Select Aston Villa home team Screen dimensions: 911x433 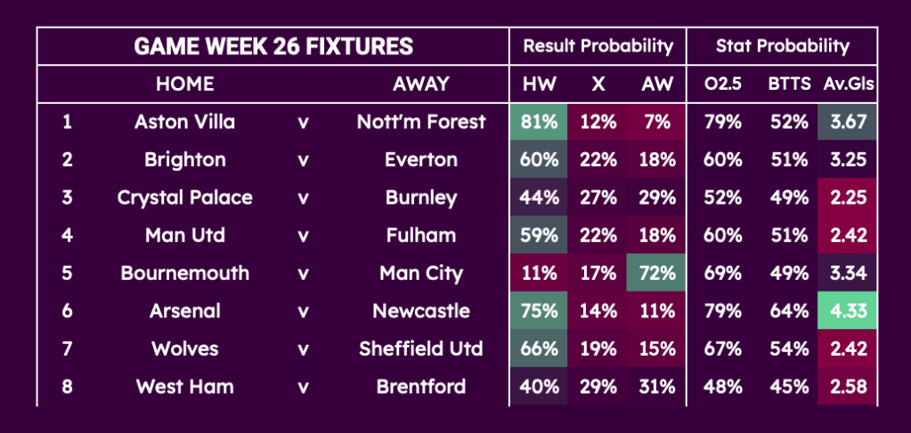[184, 123]
